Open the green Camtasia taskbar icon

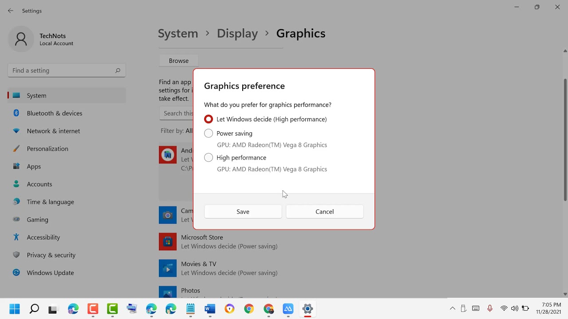tap(112, 309)
